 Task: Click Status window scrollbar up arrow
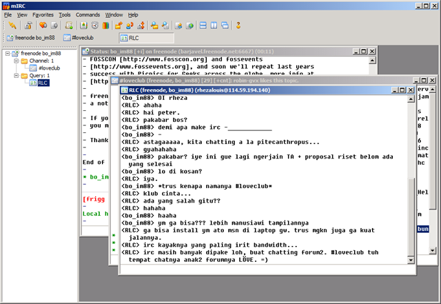coord(372,60)
